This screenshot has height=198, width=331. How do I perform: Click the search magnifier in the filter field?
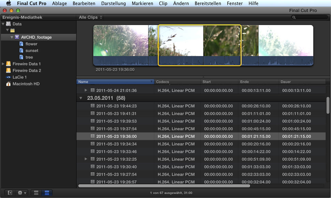click(x=294, y=17)
